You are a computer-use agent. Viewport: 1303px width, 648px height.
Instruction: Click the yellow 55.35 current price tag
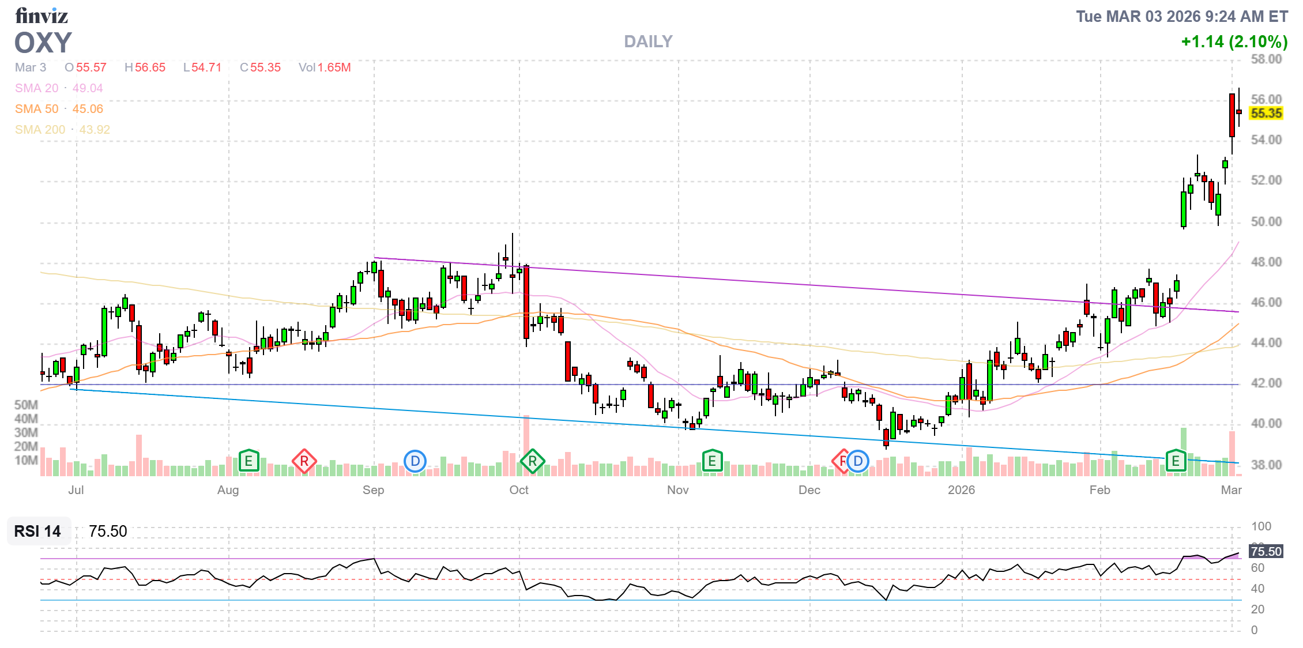pyautogui.click(x=1266, y=114)
